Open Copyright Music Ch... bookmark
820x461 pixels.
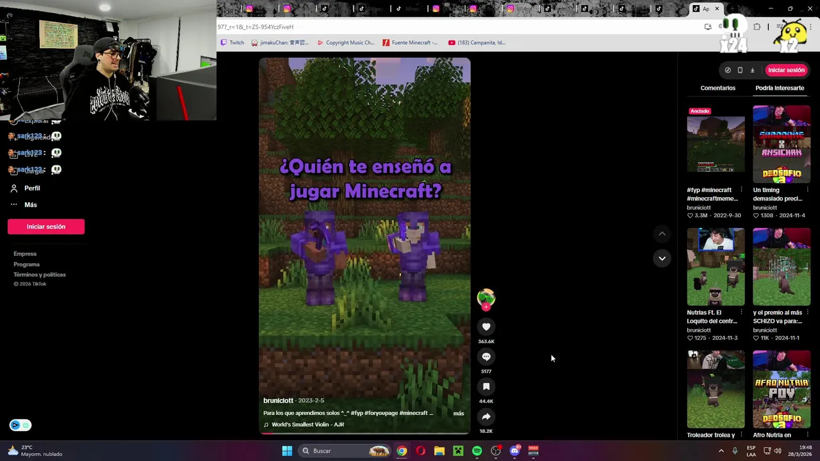pos(345,43)
